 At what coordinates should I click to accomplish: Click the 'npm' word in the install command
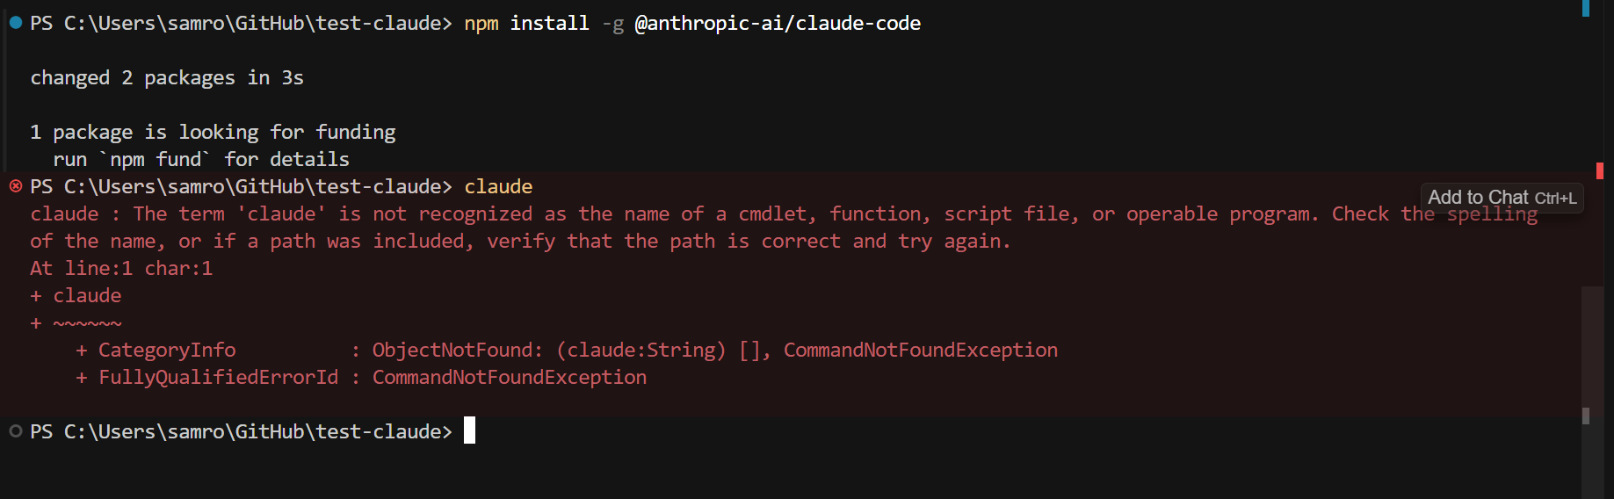coord(481,24)
